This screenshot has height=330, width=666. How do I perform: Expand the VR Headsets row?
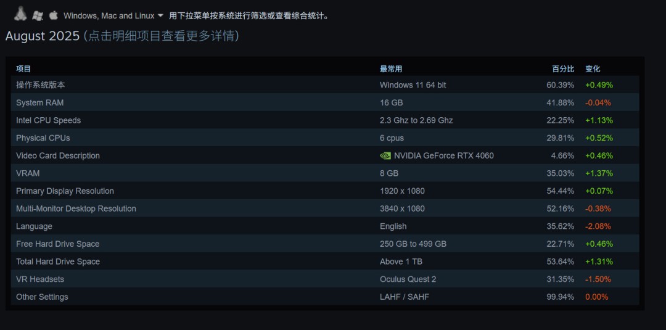[x=40, y=279]
